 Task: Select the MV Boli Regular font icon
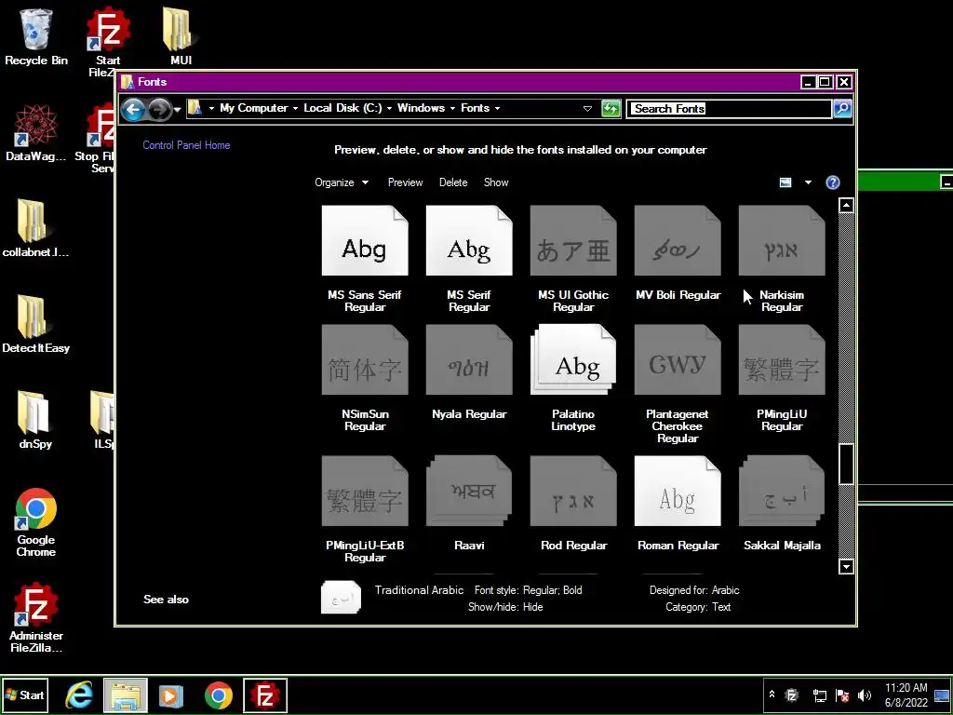[x=678, y=241]
